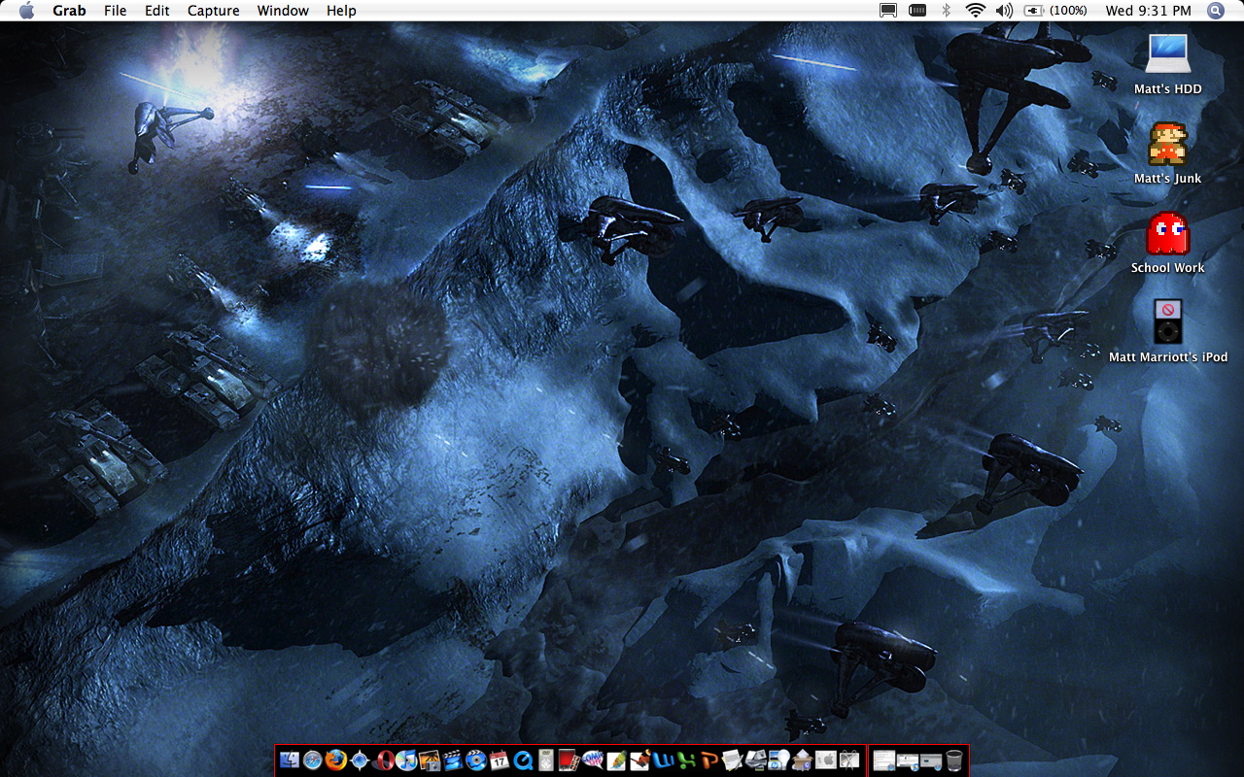Restore the second minimized window in dock
The width and height of the screenshot is (1244, 777).
pyautogui.click(x=907, y=761)
